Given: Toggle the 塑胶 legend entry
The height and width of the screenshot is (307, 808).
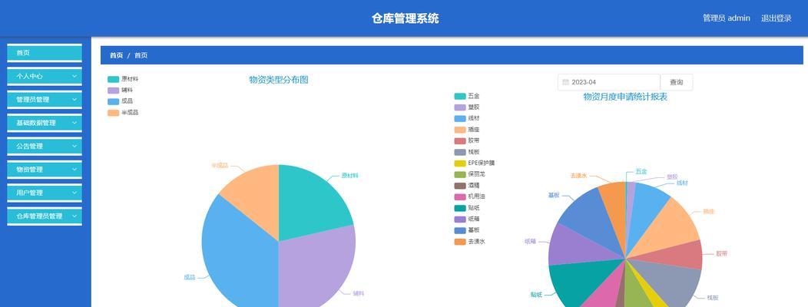Looking at the screenshot, I should 467,107.
